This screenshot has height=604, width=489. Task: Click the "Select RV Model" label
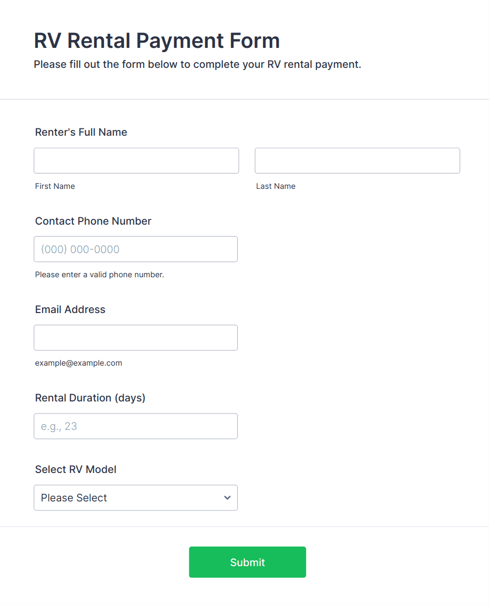pos(76,469)
